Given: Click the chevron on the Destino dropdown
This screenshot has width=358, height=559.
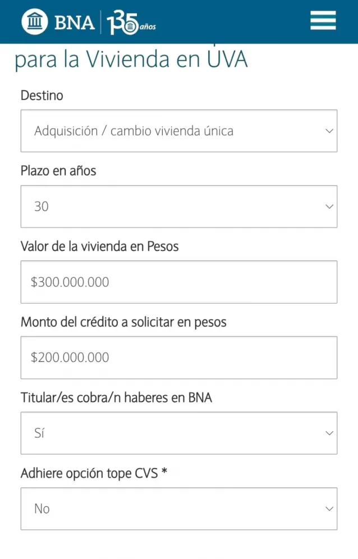Looking at the screenshot, I should pos(329,131).
